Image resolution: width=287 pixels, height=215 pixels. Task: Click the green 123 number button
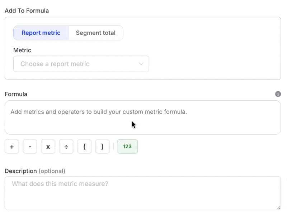(x=127, y=147)
